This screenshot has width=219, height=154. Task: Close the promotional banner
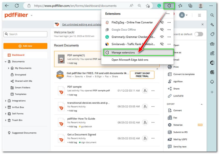pyautogui.click(x=202, y=24)
